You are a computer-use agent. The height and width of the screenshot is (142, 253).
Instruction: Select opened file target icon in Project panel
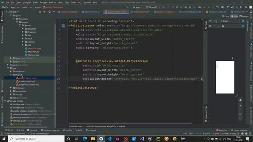coord(40,12)
